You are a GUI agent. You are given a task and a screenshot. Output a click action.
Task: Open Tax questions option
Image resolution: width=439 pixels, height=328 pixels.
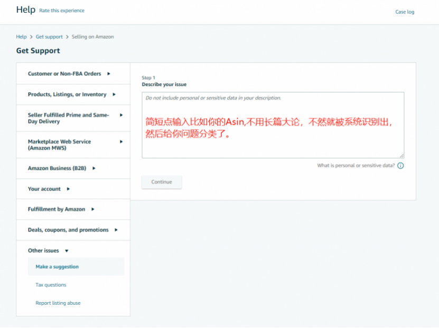coord(51,285)
